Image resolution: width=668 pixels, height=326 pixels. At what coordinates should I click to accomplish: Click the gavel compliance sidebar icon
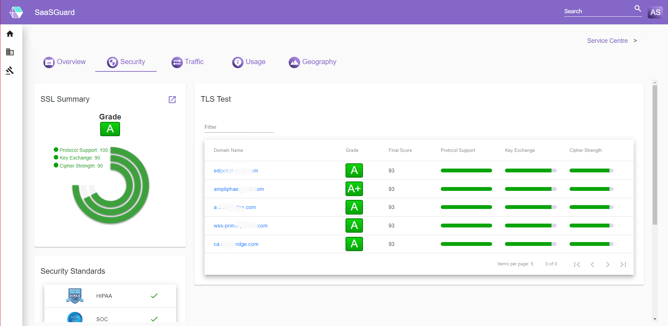pyautogui.click(x=10, y=71)
